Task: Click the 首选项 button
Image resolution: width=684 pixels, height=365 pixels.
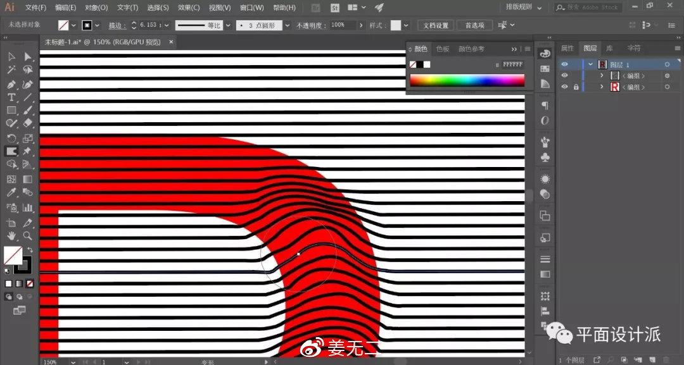Action: click(x=474, y=25)
